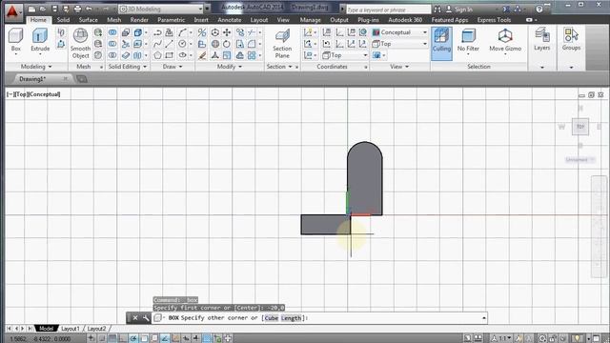The width and height of the screenshot is (610, 343).
Task: Select the Circle draw tool
Action: coord(182,44)
